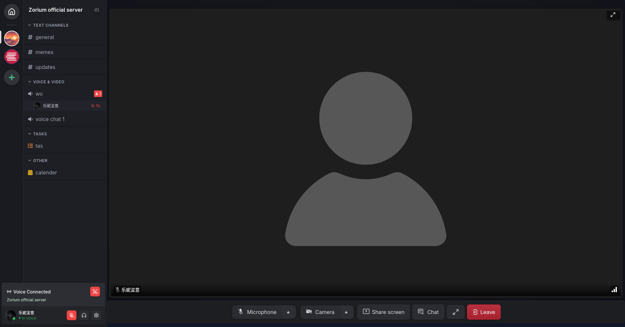Image resolution: width=625 pixels, height=327 pixels.
Task: Toggle fullscreen in the call toolbar
Action: pos(455,312)
